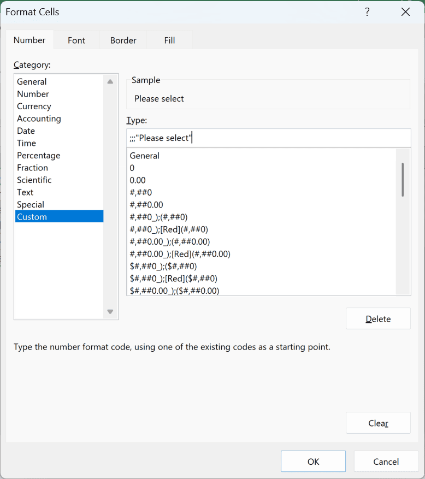Pick the Time category
The height and width of the screenshot is (479, 425).
60,143
